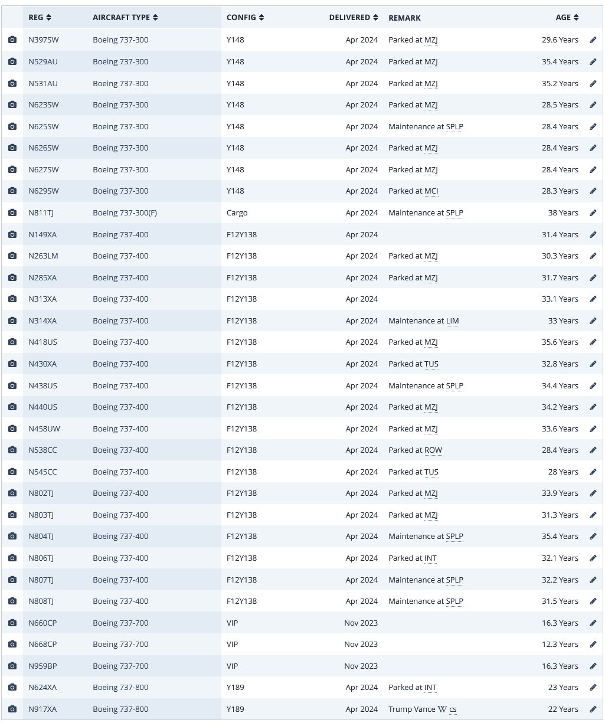
Task: Sort table by AIRCRAFT TYPE header
Action: [x=125, y=18]
